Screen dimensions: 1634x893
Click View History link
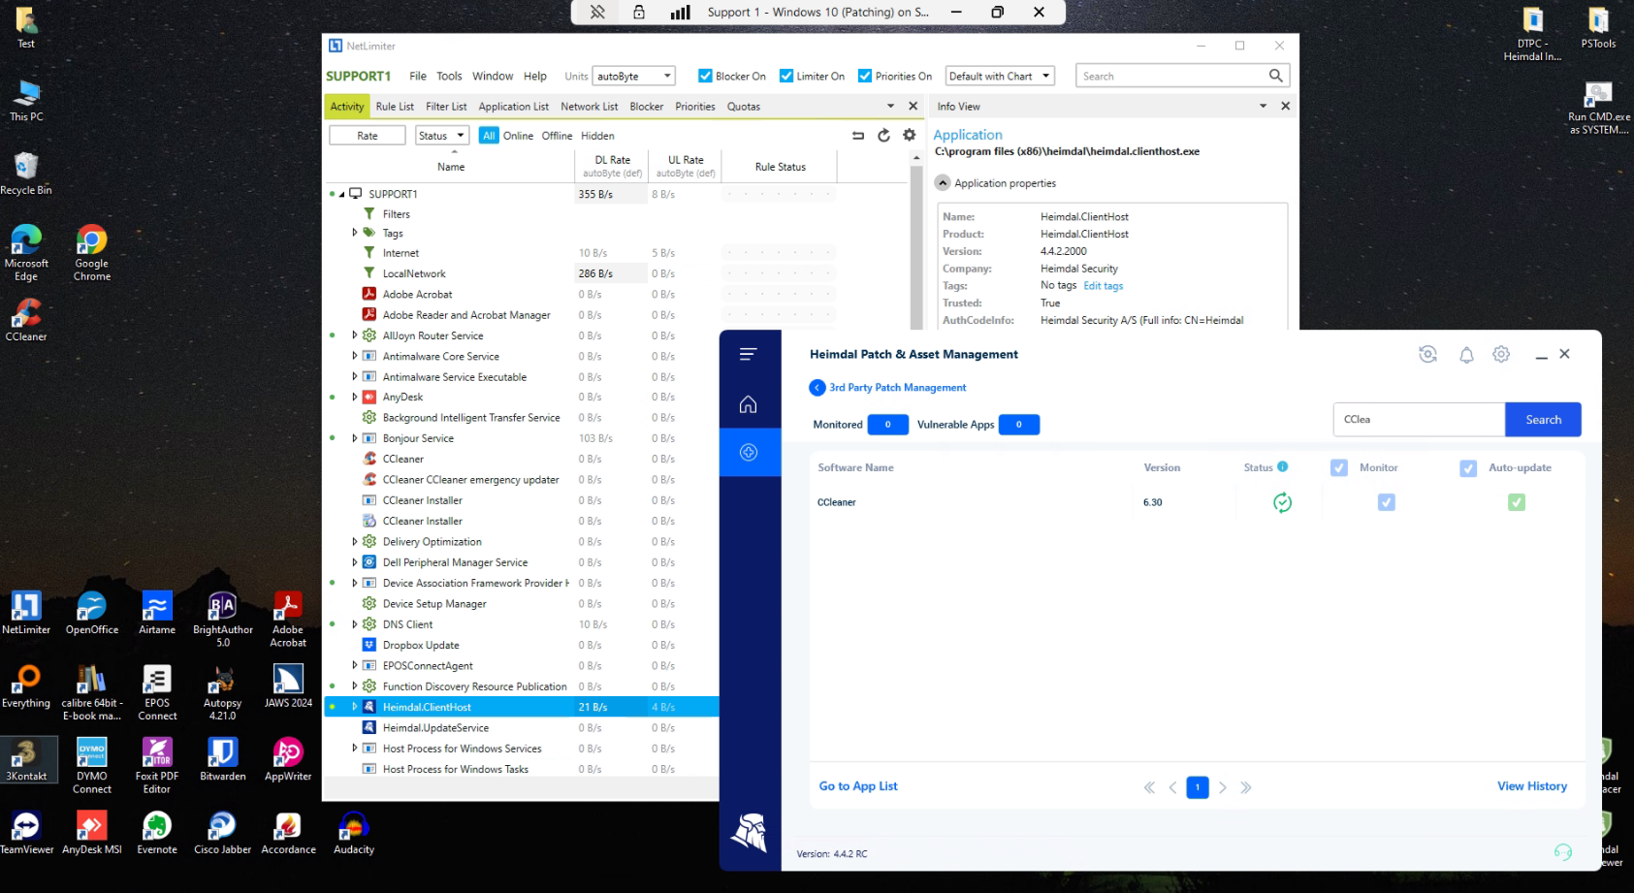tap(1532, 786)
